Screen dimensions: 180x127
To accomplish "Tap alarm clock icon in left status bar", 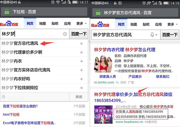I will [53, 2].
